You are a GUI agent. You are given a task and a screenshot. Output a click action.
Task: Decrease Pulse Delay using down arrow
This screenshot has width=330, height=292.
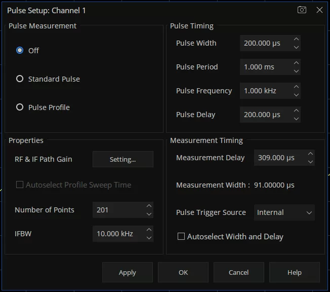296,119
